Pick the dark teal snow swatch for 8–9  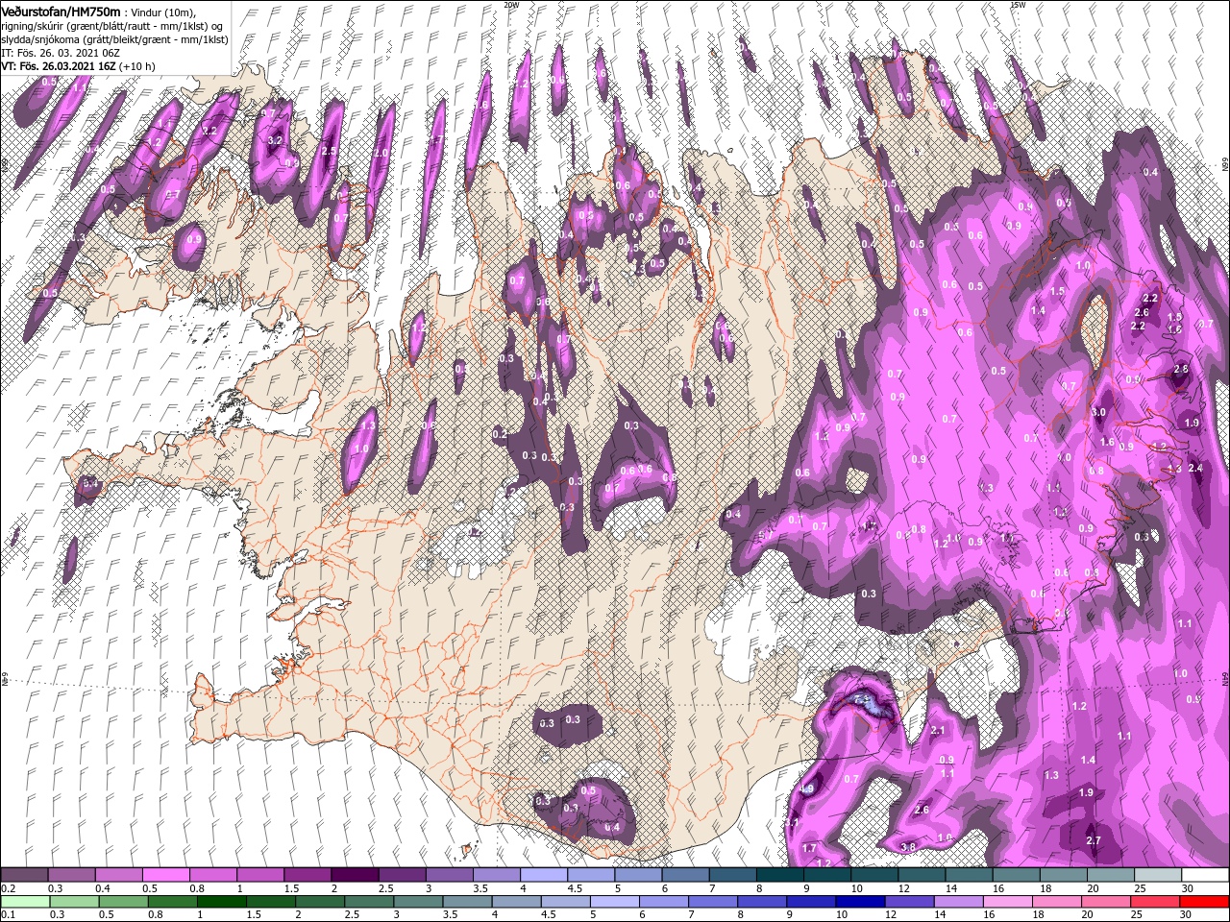coord(780,875)
